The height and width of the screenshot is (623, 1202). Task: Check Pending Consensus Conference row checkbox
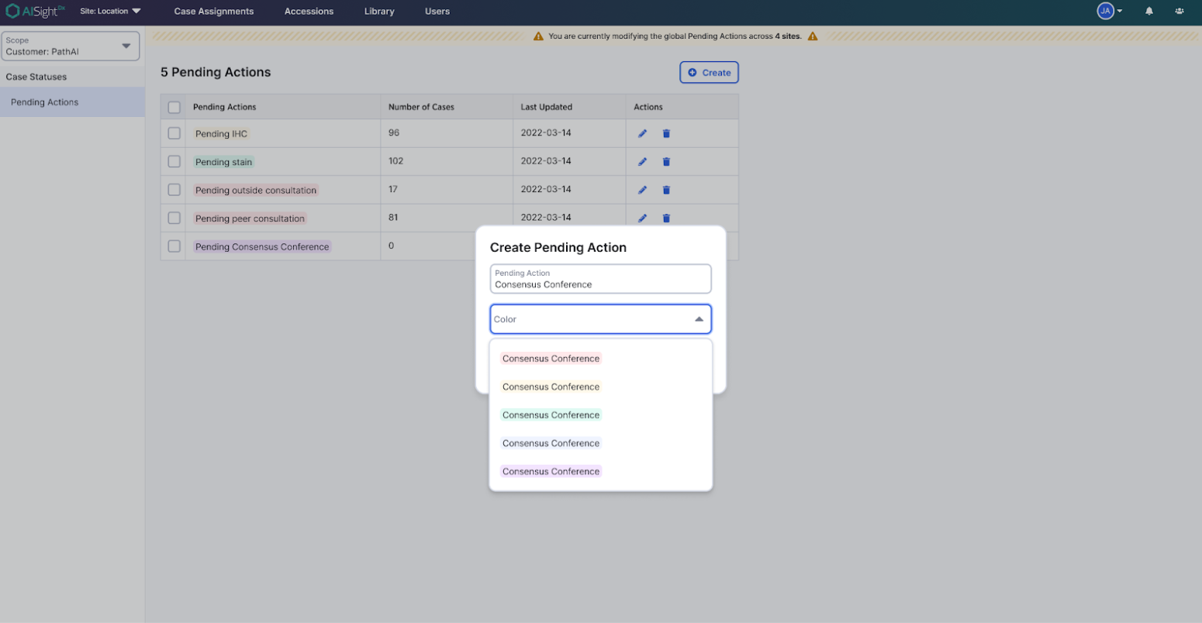point(174,246)
